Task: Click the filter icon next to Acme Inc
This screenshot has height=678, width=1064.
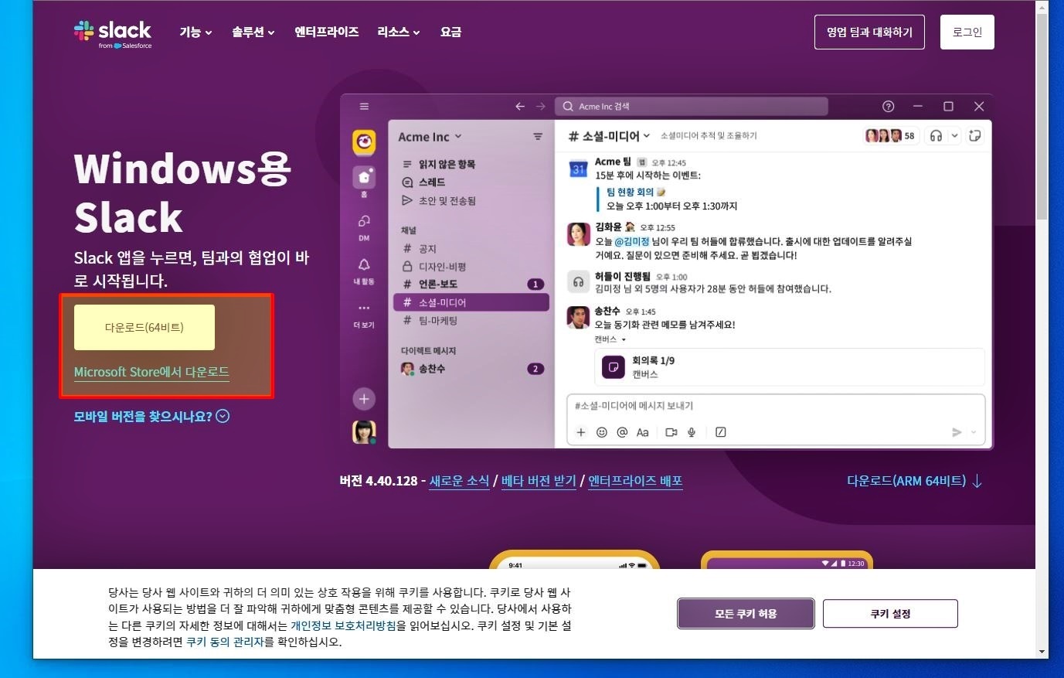Action: [538, 137]
